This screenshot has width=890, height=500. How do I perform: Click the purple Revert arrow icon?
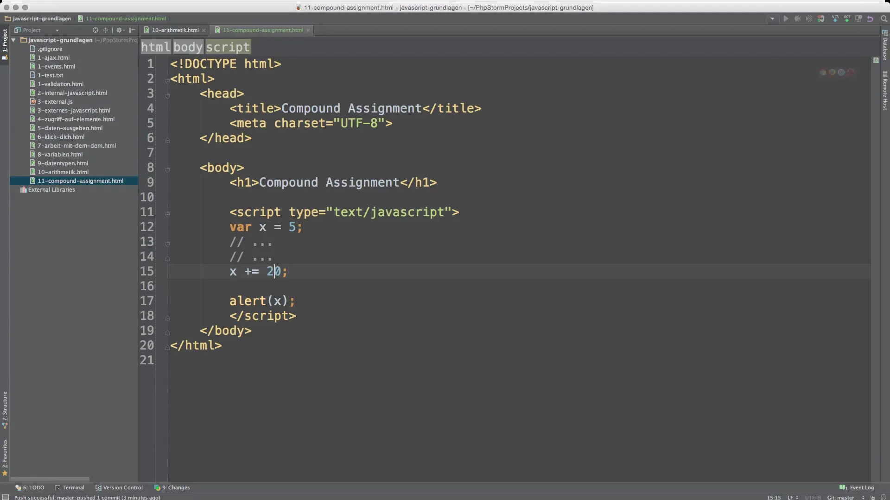click(x=870, y=19)
